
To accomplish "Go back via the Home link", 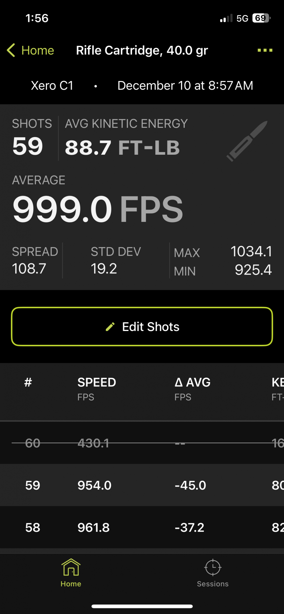I will (x=37, y=50).
